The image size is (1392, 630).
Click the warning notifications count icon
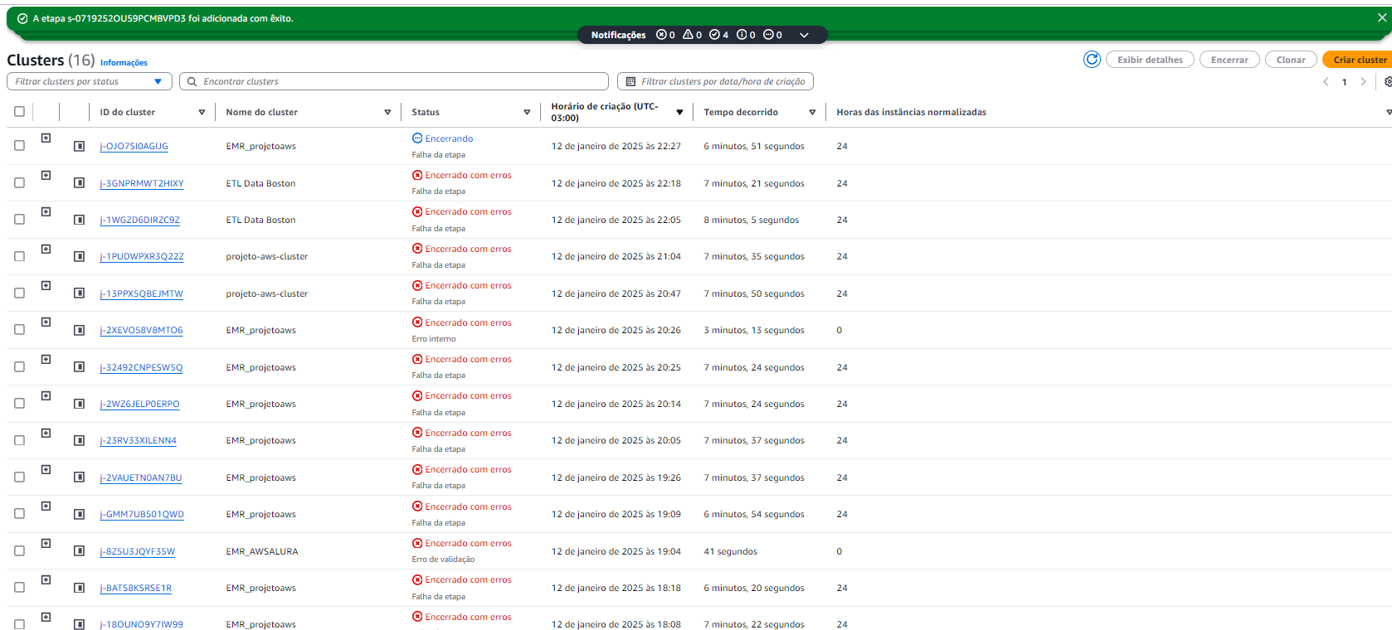click(688, 35)
